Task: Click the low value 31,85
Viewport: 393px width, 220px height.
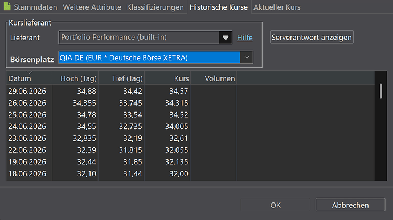Action: point(133,161)
